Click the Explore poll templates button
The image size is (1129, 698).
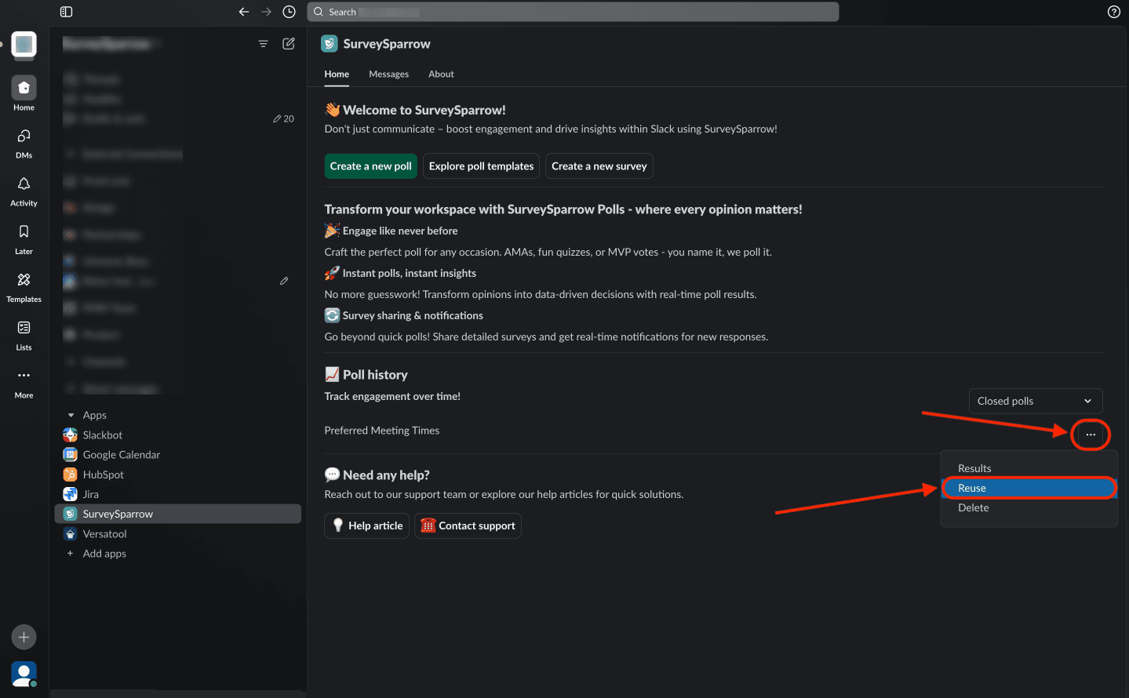click(x=481, y=166)
